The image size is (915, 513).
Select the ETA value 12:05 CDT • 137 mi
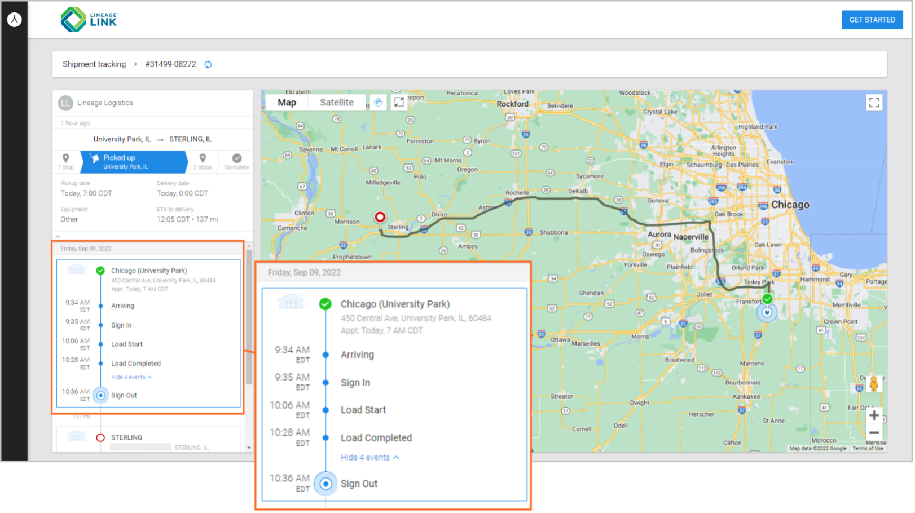click(187, 220)
